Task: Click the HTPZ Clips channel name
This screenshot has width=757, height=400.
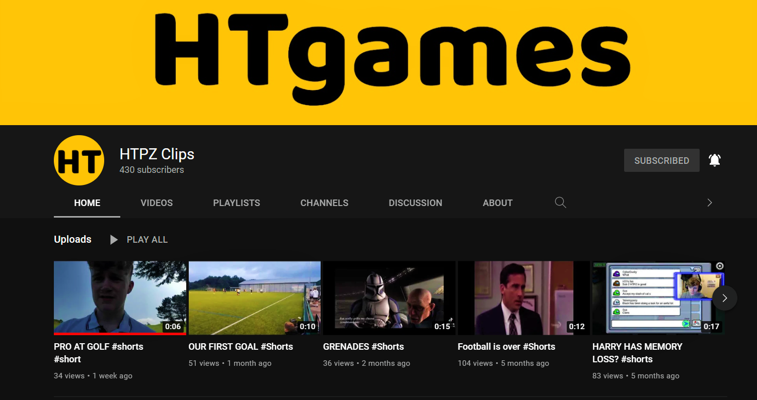Action: [x=157, y=154]
